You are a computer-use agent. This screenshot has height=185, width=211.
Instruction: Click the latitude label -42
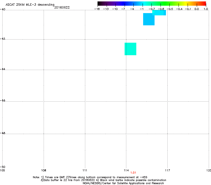pyautogui.click(x=3, y=38)
